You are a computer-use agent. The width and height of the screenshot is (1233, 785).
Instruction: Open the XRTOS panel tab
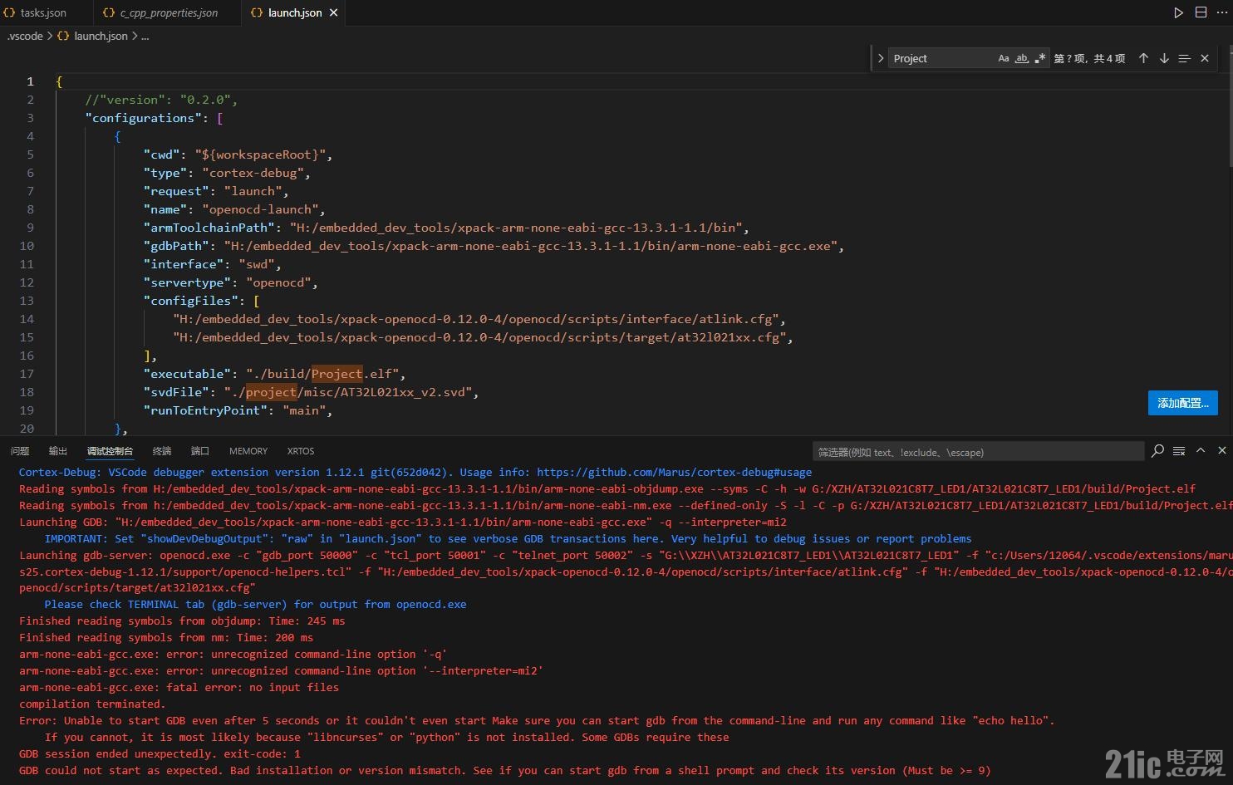[x=301, y=451]
